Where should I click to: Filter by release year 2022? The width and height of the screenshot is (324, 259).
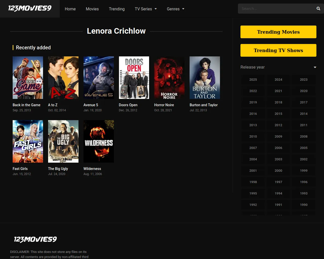pos(253,91)
